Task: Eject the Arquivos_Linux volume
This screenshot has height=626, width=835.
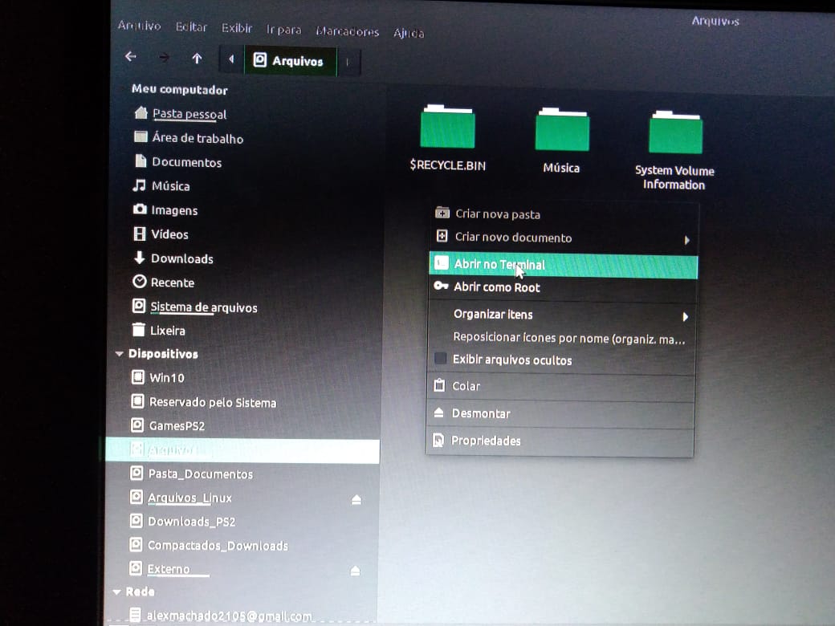Action: [356, 499]
